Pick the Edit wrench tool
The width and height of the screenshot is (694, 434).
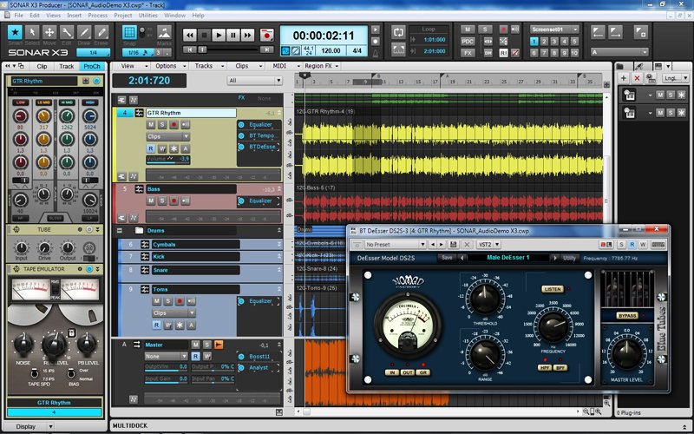tap(67, 32)
